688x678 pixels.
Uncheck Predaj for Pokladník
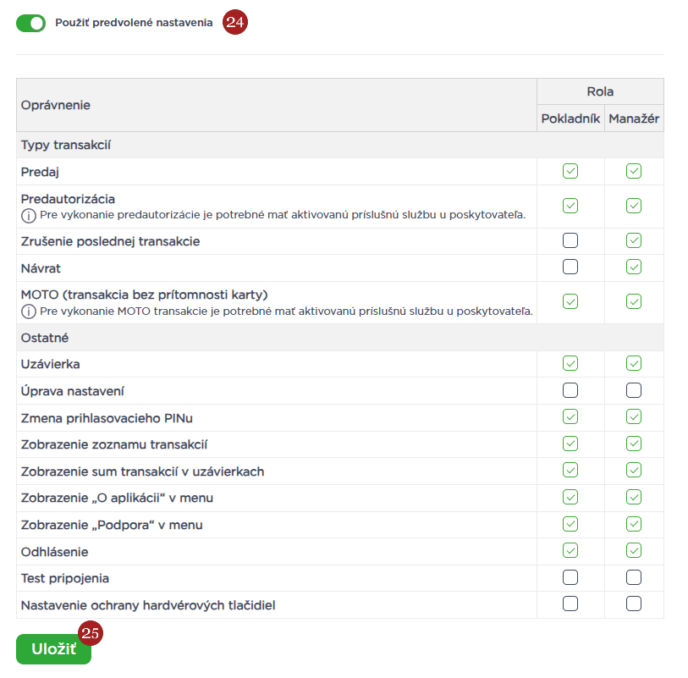(570, 172)
